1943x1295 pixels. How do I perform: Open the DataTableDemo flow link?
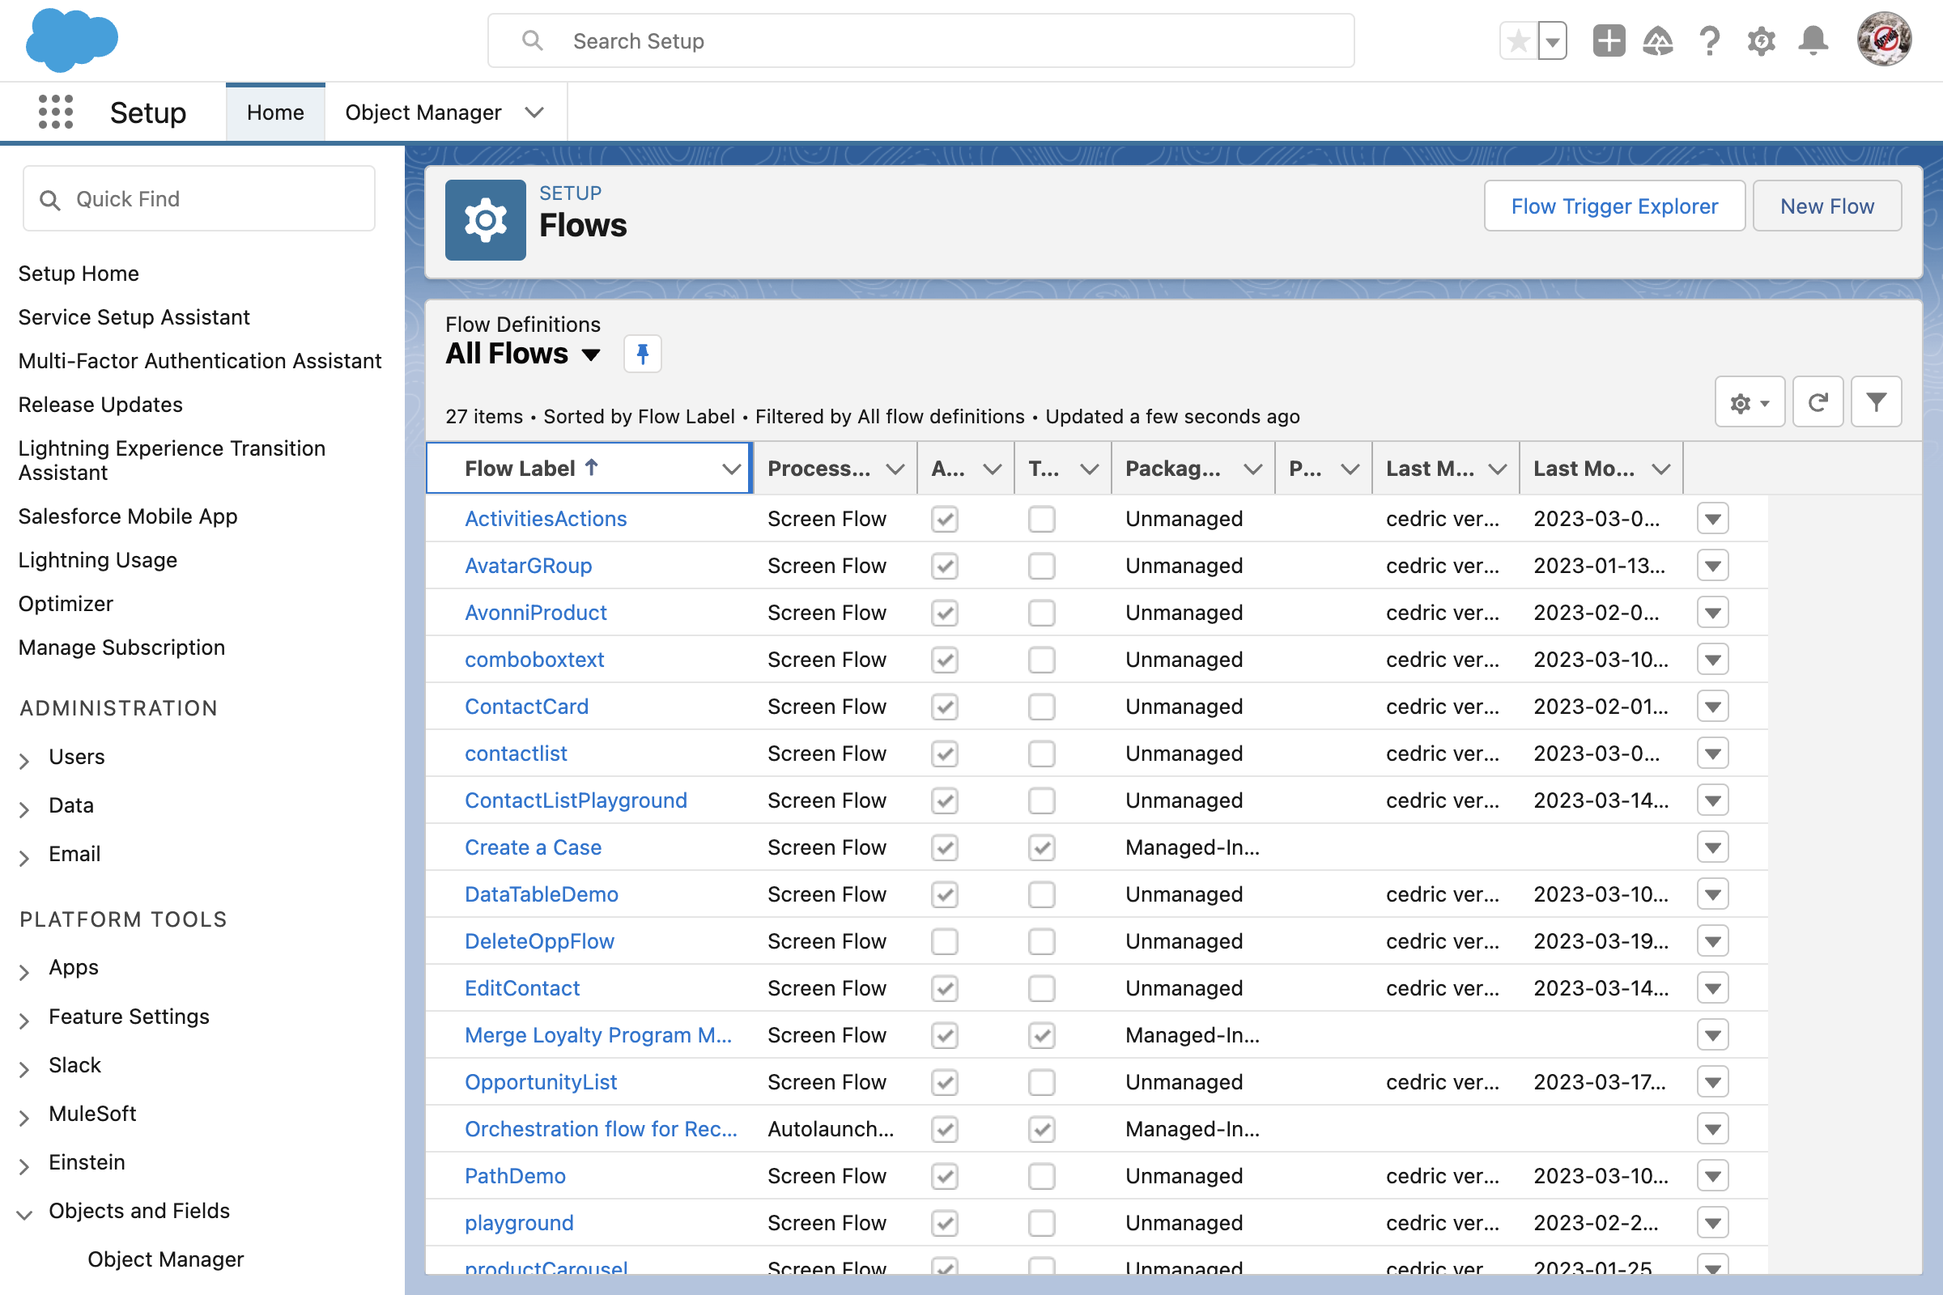[541, 894]
